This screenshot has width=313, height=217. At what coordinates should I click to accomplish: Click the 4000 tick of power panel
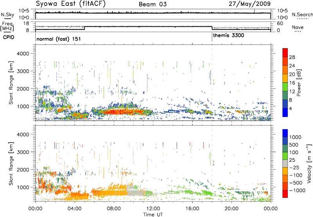point(23,54)
